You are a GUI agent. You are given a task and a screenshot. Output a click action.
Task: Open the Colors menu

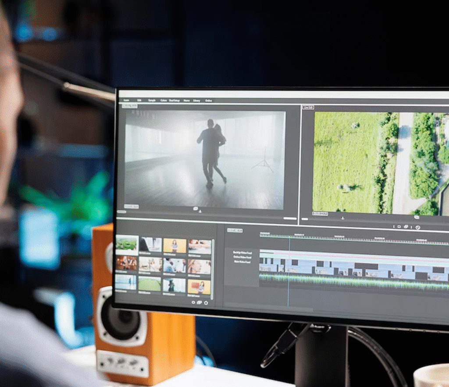click(x=164, y=100)
